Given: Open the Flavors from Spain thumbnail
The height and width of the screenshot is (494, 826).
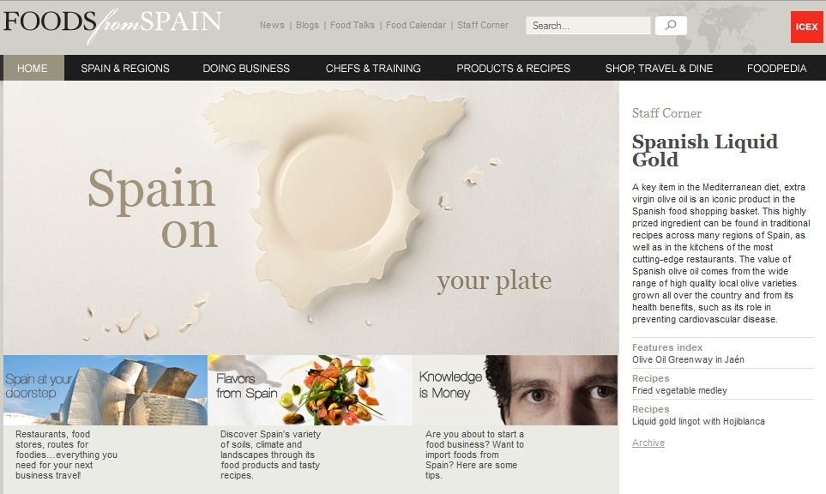Looking at the screenshot, I should [311, 389].
